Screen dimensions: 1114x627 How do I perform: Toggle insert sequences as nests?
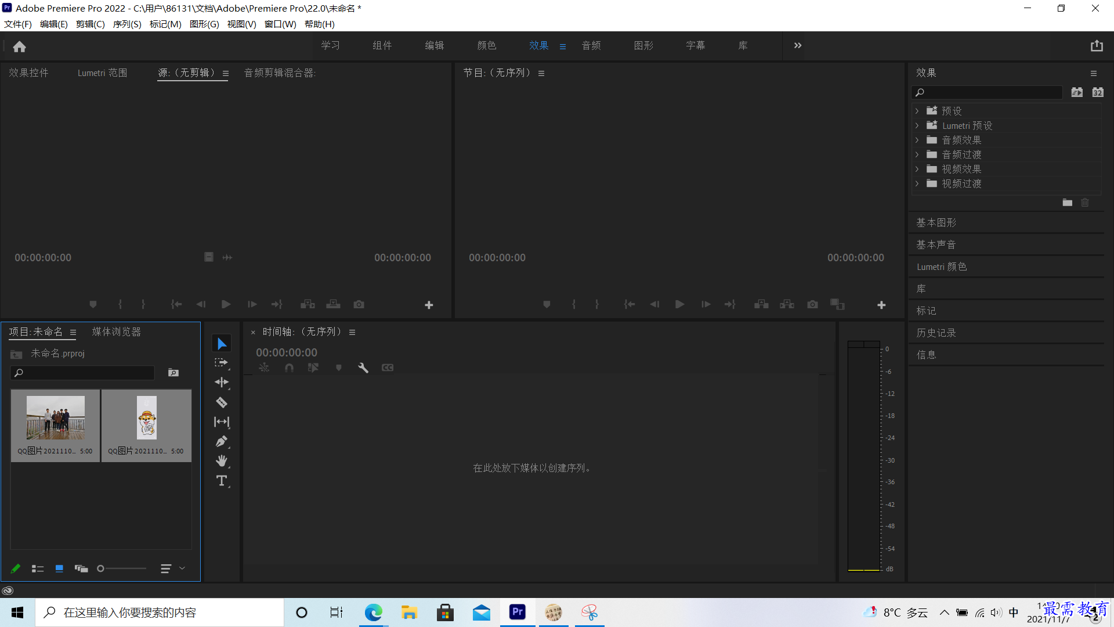(x=264, y=367)
